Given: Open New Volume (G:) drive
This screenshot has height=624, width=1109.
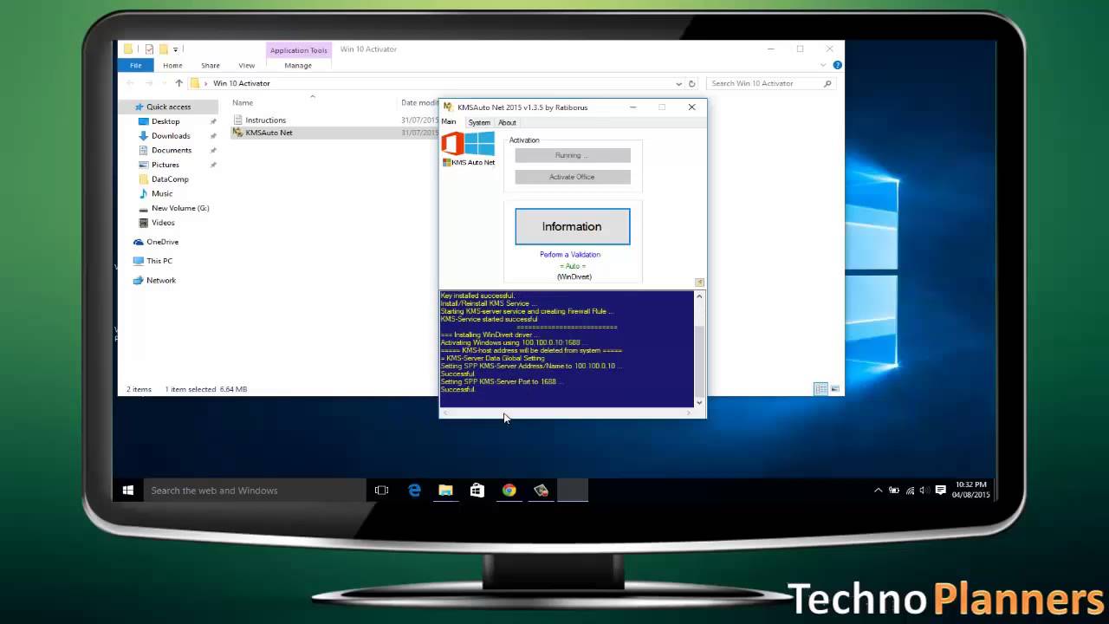Looking at the screenshot, I should point(180,208).
